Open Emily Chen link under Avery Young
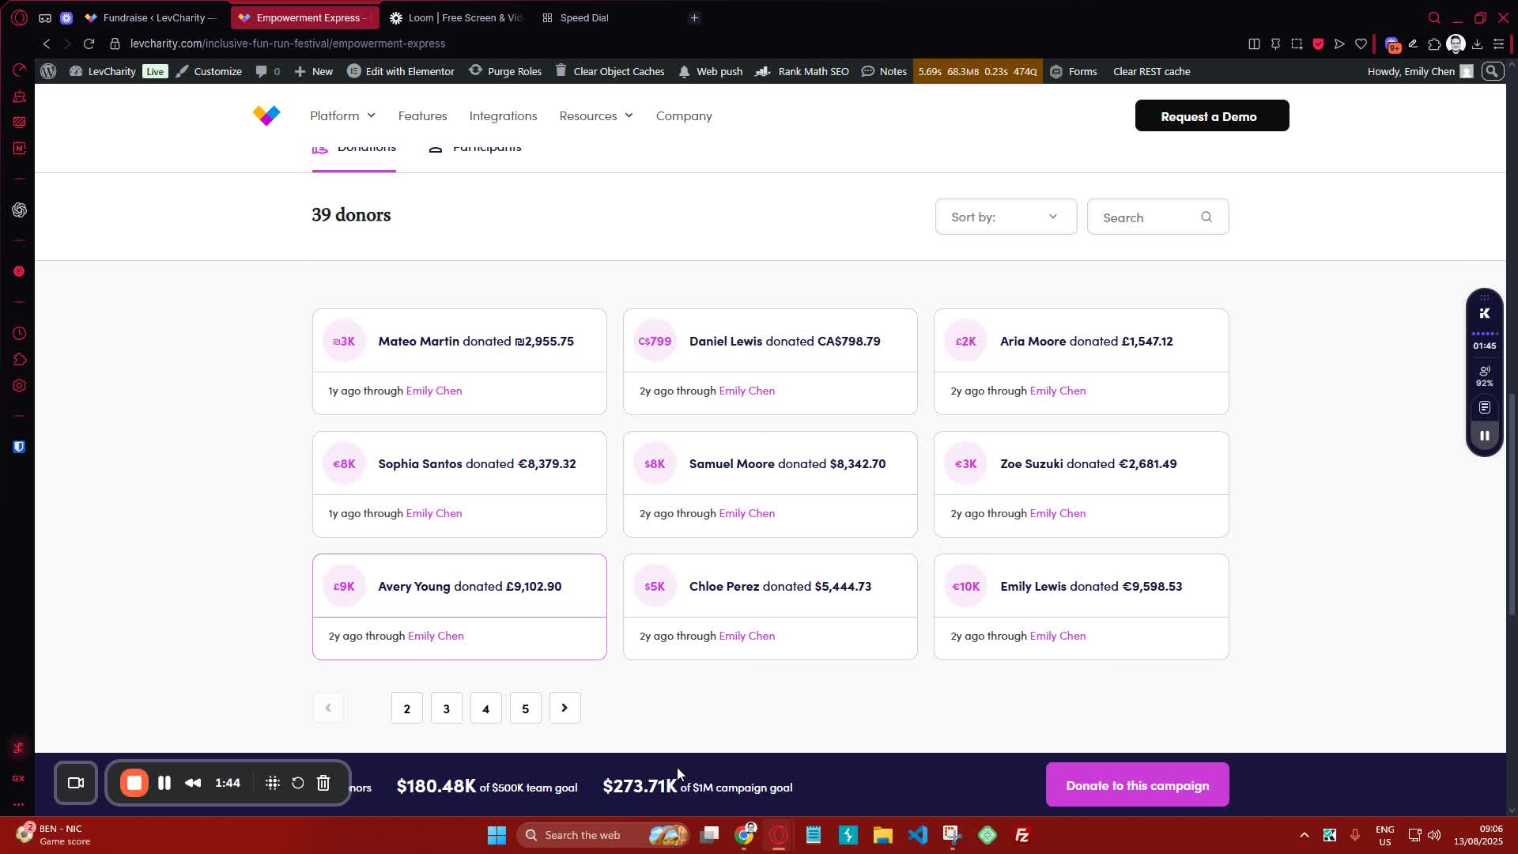Image resolution: width=1518 pixels, height=854 pixels. coord(436,636)
